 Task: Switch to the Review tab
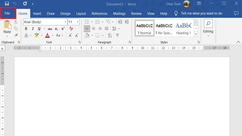136,14
